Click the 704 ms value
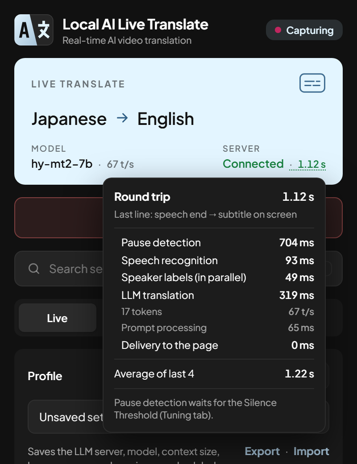Image resolution: width=357 pixels, height=464 pixels. point(297,243)
